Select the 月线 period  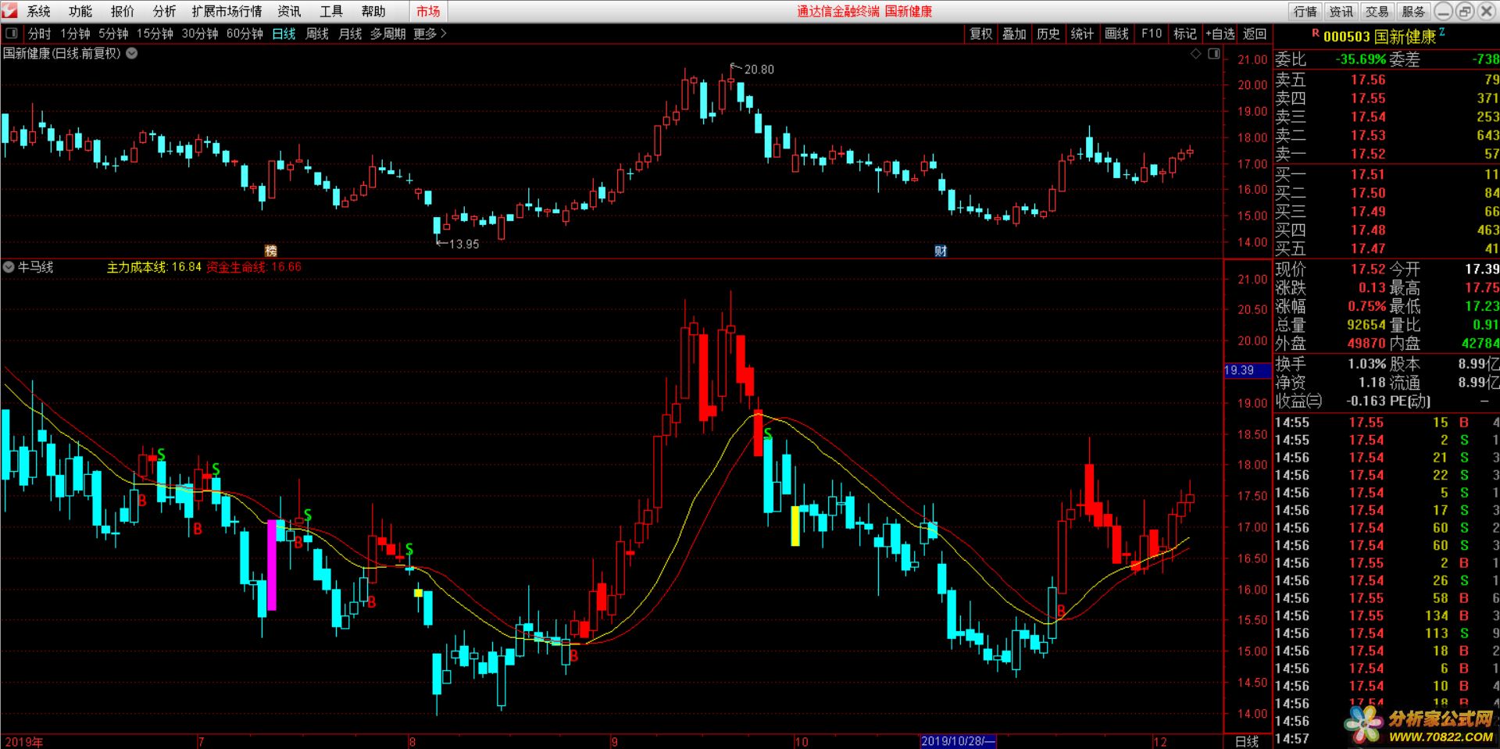click(x=350, y=34)
